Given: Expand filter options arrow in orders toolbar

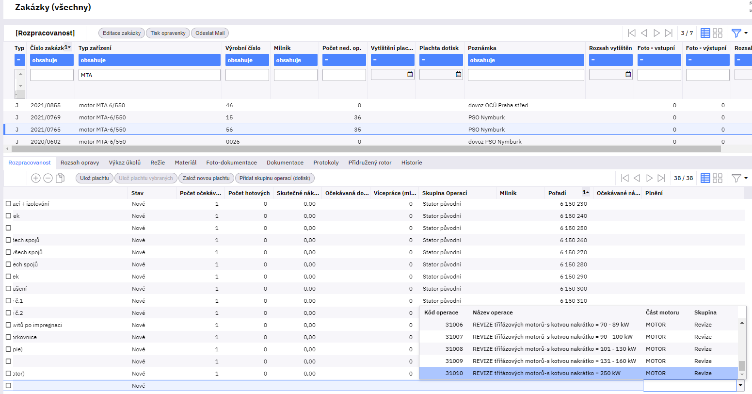Looking at the screenshot, I should [746, 33].
